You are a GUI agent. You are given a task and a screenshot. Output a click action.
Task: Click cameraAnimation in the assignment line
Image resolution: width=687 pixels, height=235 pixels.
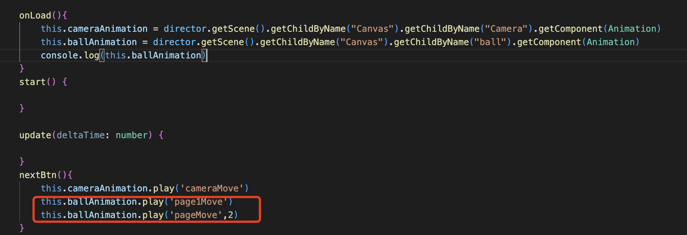click(107, 29)
